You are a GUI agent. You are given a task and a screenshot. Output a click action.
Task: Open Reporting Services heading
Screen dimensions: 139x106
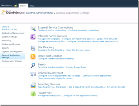point(49,84)
